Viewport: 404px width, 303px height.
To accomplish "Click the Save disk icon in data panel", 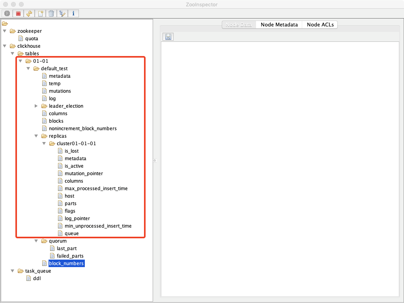I will [168, 37].
